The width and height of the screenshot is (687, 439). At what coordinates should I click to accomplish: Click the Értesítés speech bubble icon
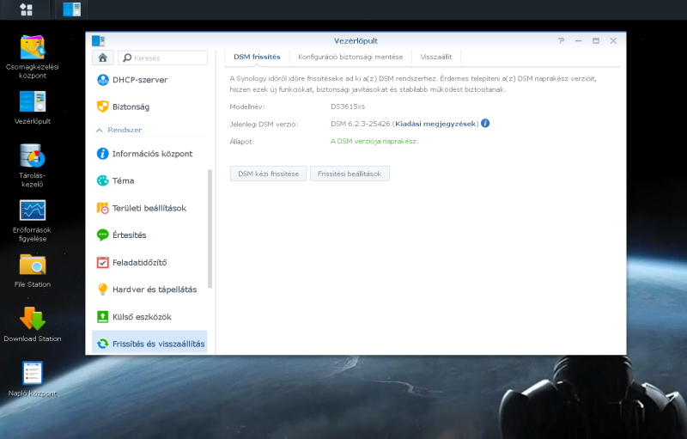[102, 235]
